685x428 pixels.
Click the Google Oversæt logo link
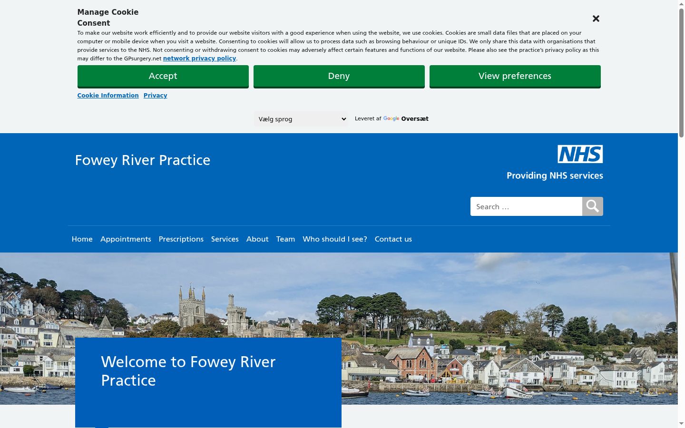pyautogui.click(x=406, y=119)
